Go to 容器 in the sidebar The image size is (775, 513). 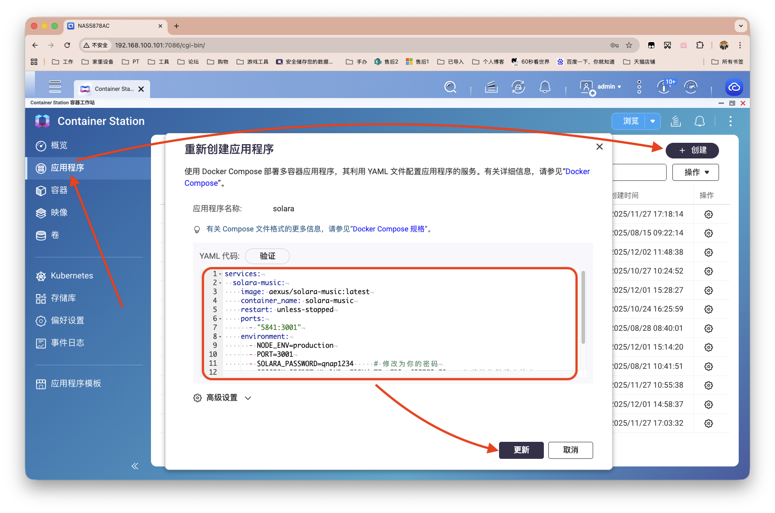59,190
